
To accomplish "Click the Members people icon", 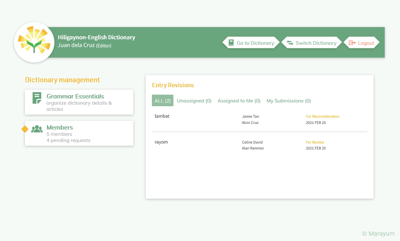I will click(x=37, y=129).
